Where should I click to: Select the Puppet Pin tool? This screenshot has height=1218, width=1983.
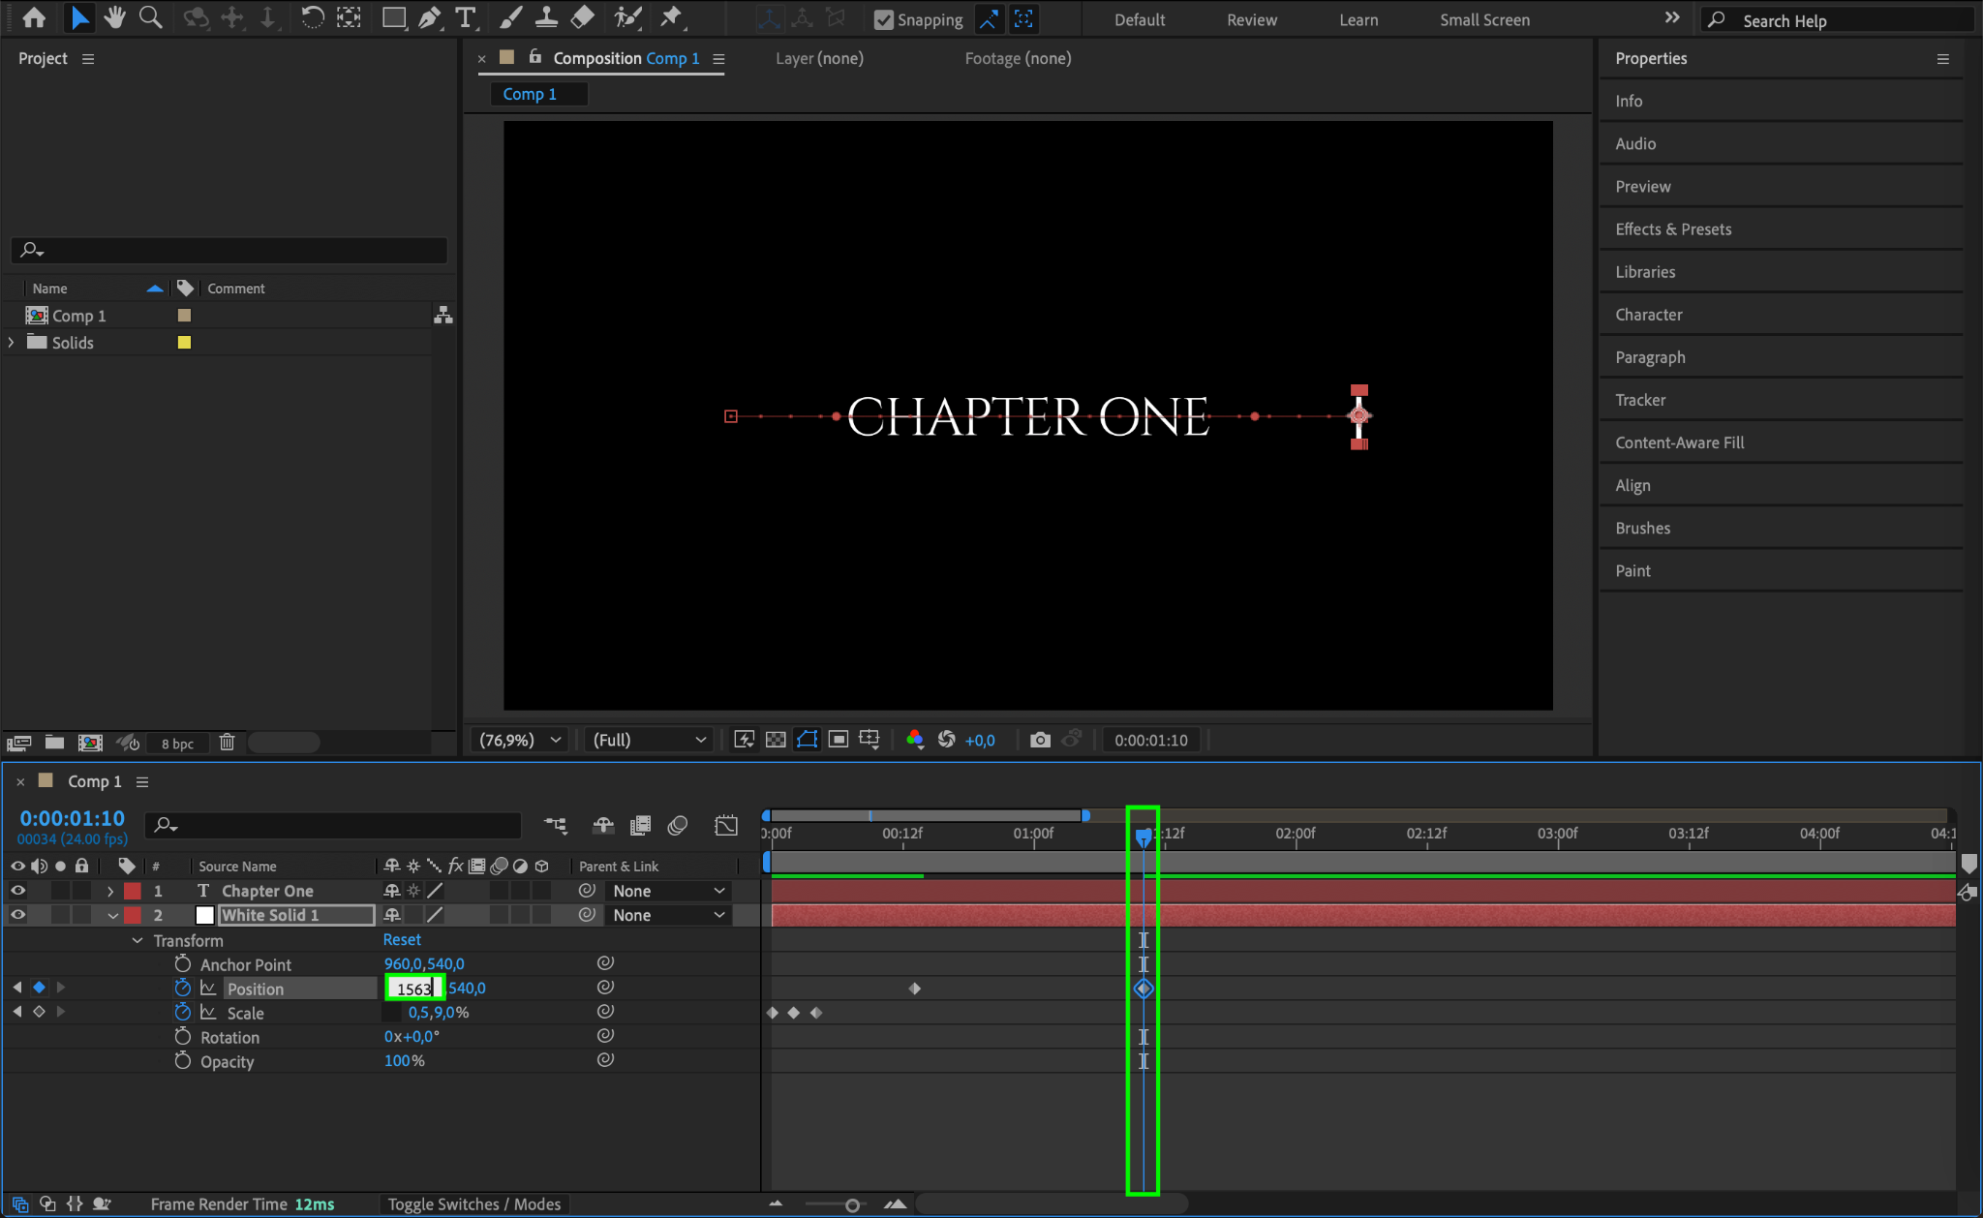point(670,17)
